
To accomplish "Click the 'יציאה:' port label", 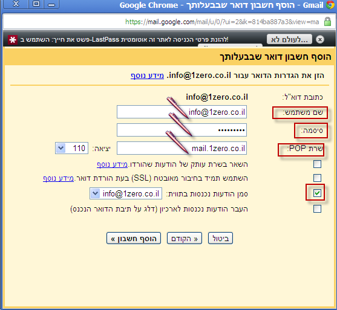I will 101,149.
